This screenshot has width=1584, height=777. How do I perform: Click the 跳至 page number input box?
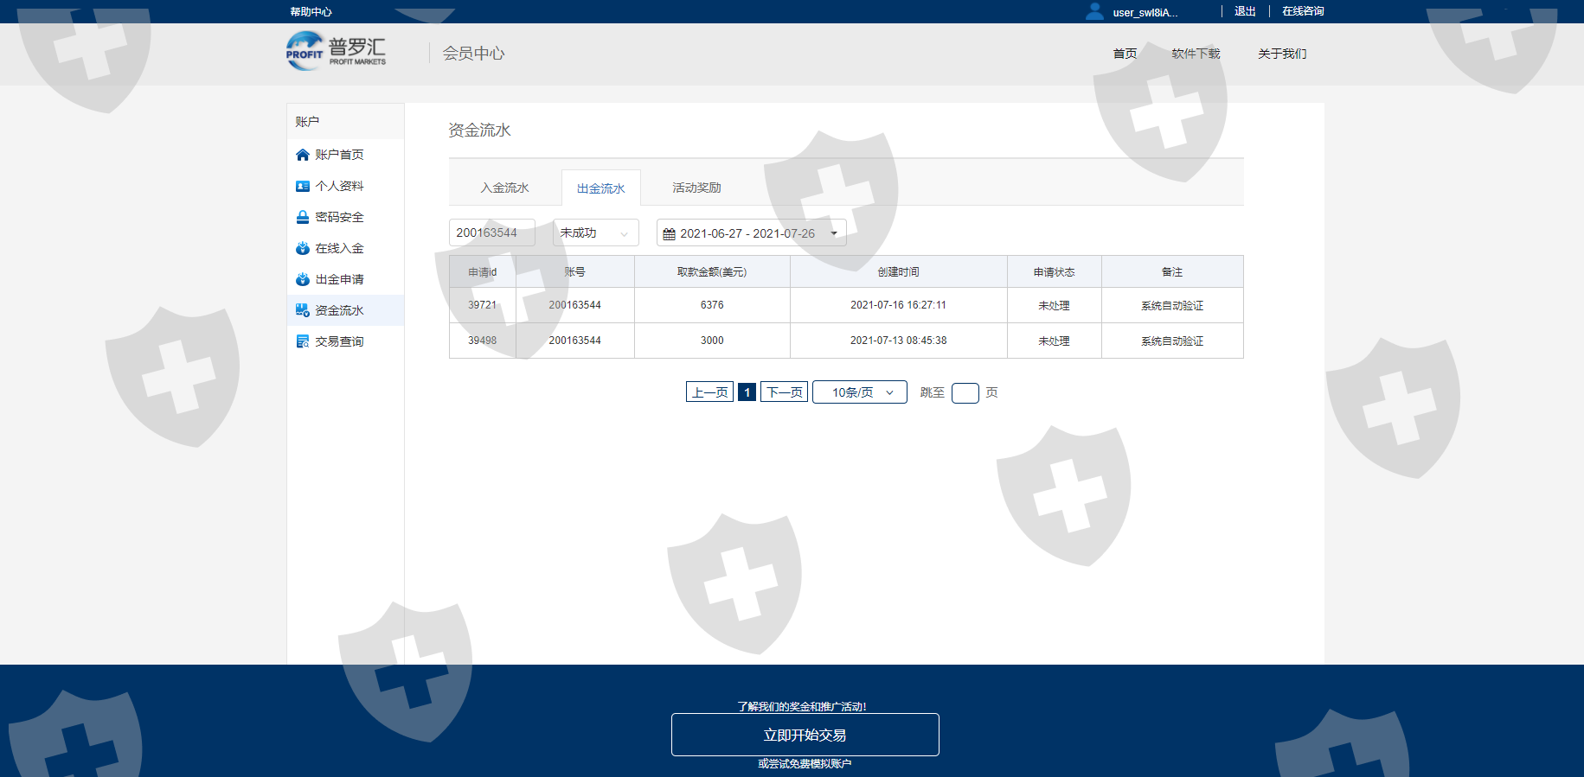(x=965, y=393)
